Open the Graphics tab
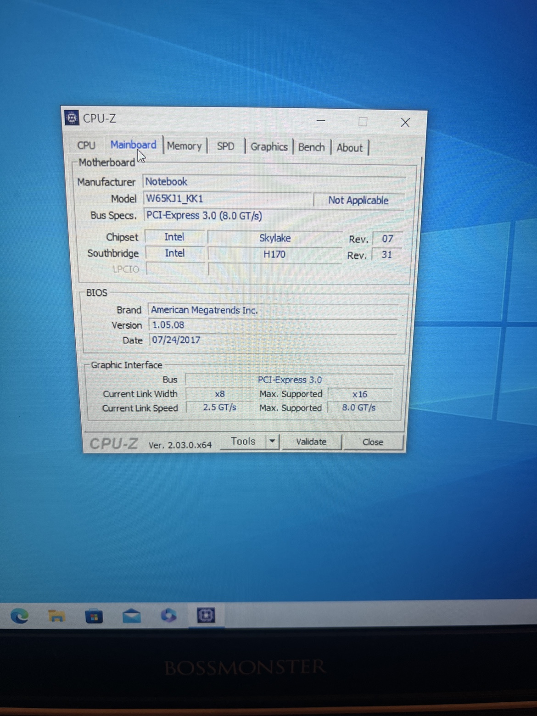Screen dimensions: 537x716 269,147
